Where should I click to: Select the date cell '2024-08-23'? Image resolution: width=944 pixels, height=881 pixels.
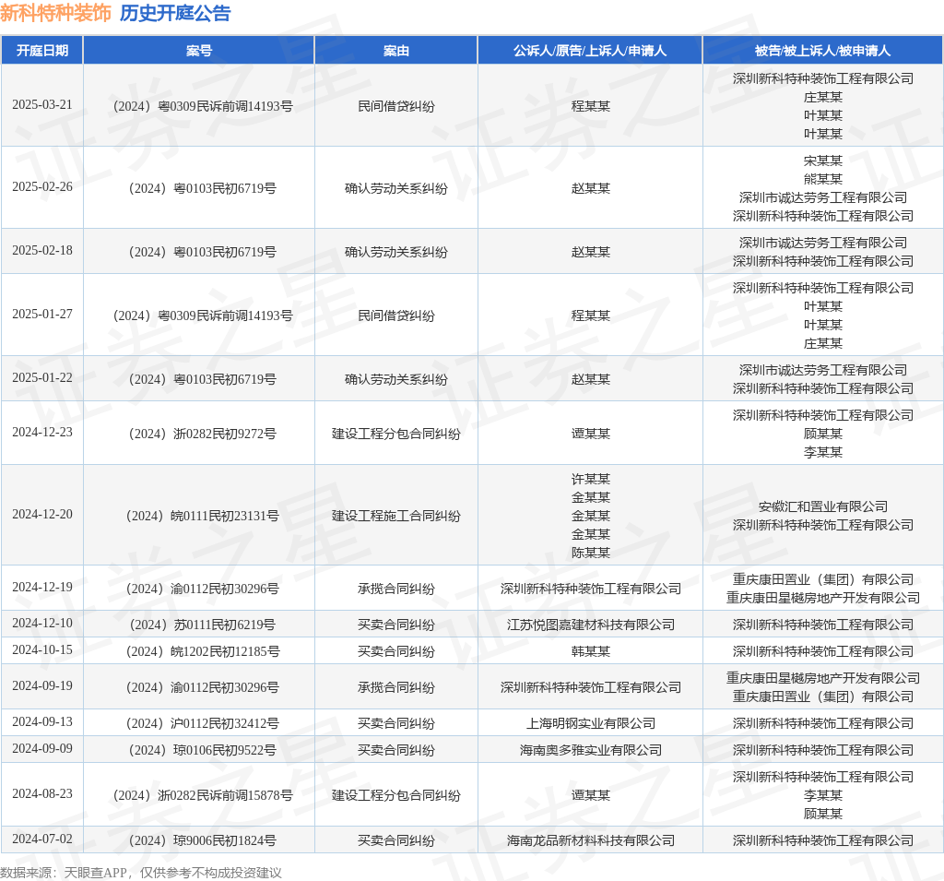click(x=42, y=793)
